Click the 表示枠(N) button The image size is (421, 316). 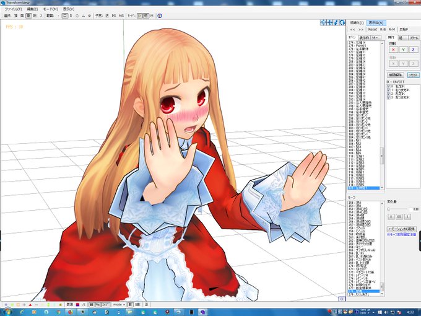(376, 23)
